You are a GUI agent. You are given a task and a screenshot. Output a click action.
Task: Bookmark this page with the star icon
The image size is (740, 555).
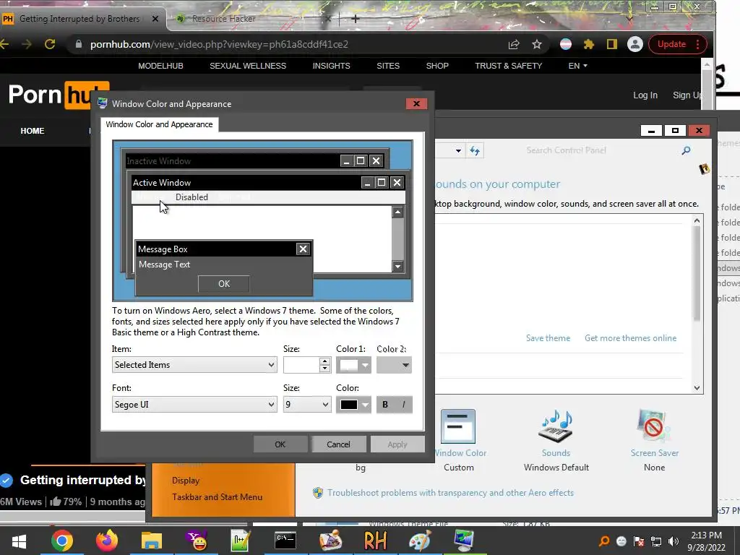coord(537,44)
